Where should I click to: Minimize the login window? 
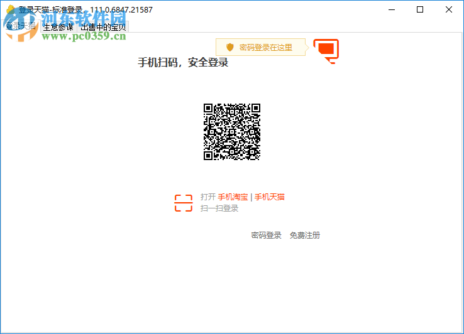[392, 9]
